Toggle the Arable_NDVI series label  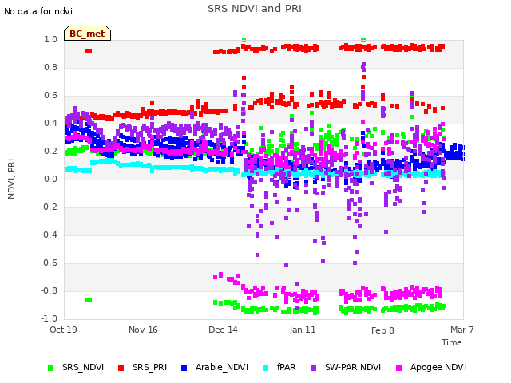222,367
